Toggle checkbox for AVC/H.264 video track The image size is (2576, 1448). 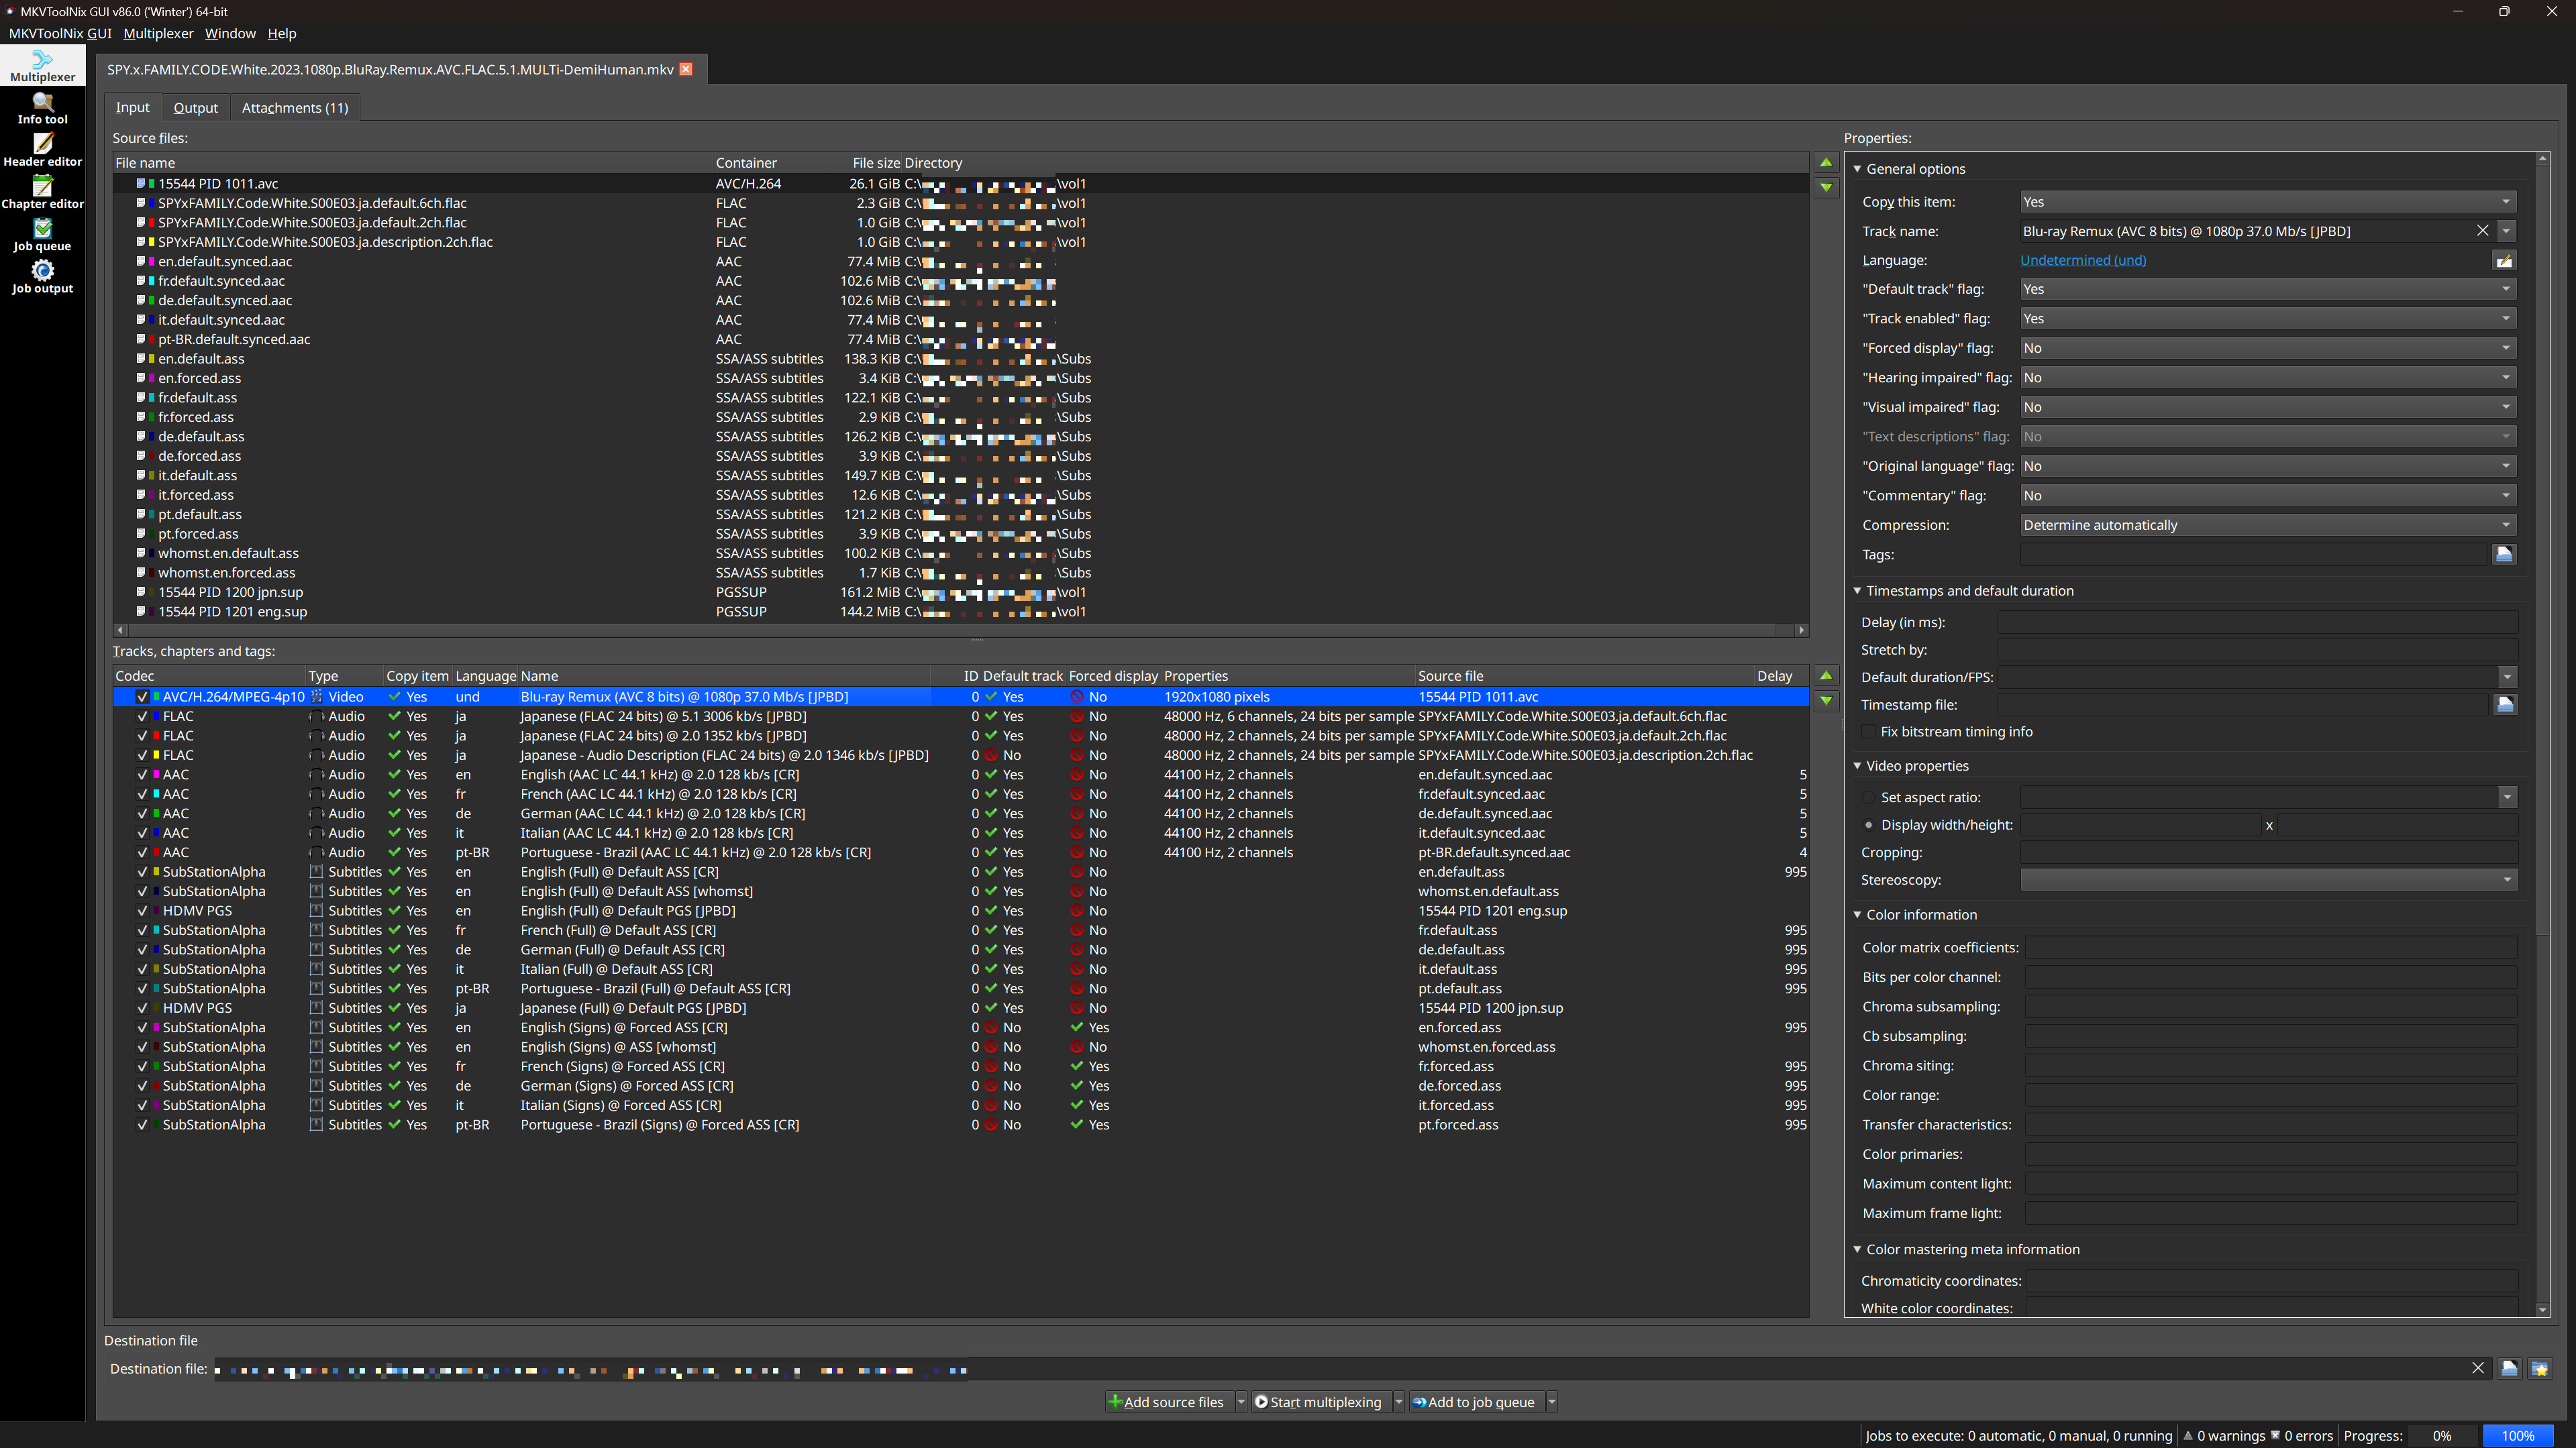pos(142,697)
